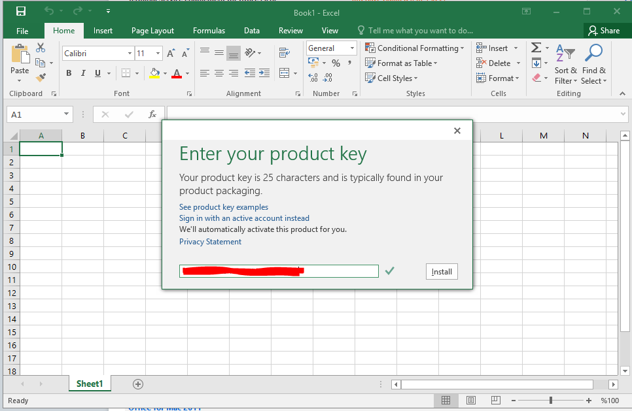Open the File menu tab
Screen dimensions: 632x411
pos(22,31)
